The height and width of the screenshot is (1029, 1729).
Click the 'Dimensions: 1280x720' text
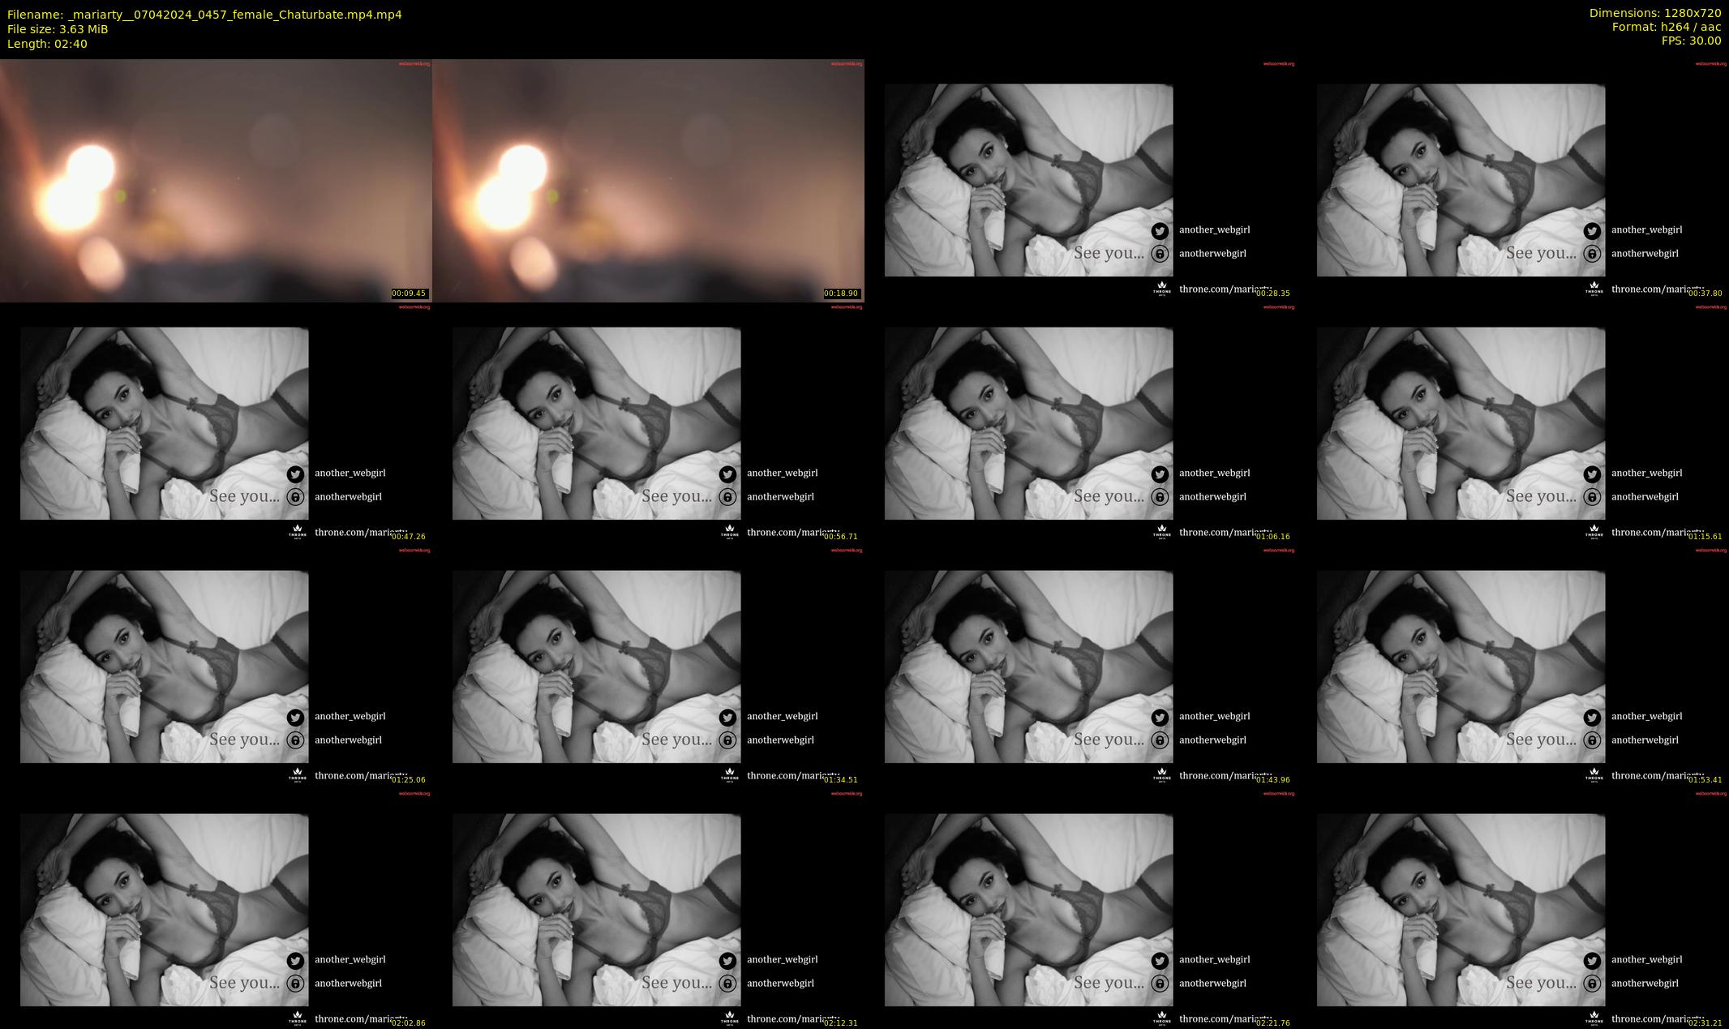(1655, 13)
